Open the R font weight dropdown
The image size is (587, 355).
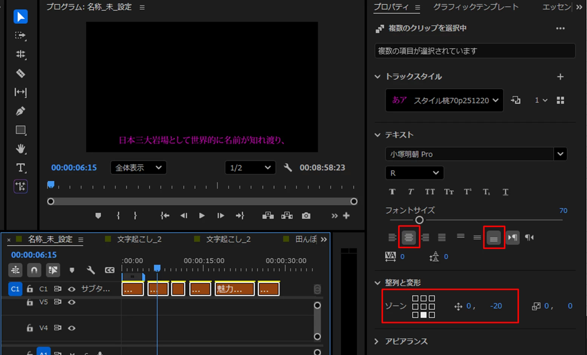(414, 173)
